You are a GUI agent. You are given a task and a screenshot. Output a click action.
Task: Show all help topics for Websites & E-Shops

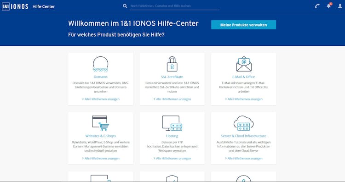coord(101,158)
